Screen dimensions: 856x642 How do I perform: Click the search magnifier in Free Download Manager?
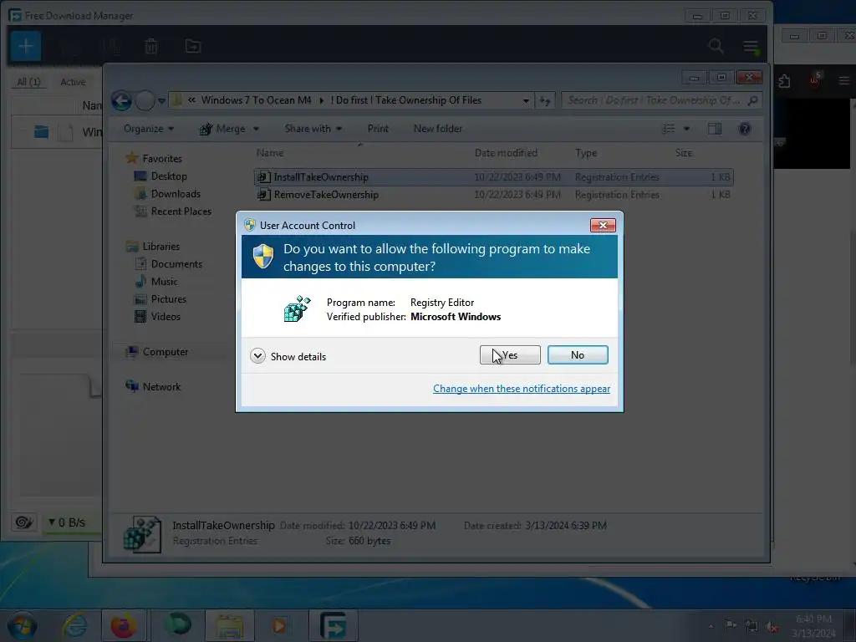point(716,46)
